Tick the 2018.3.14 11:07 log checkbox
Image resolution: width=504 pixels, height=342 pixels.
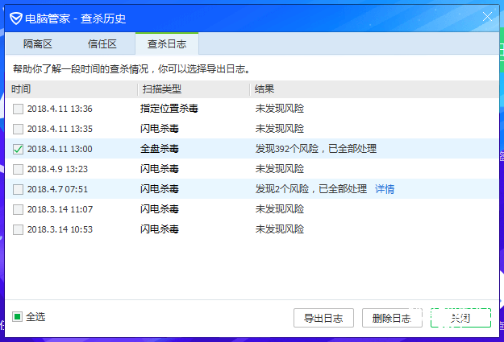[18, 209]
